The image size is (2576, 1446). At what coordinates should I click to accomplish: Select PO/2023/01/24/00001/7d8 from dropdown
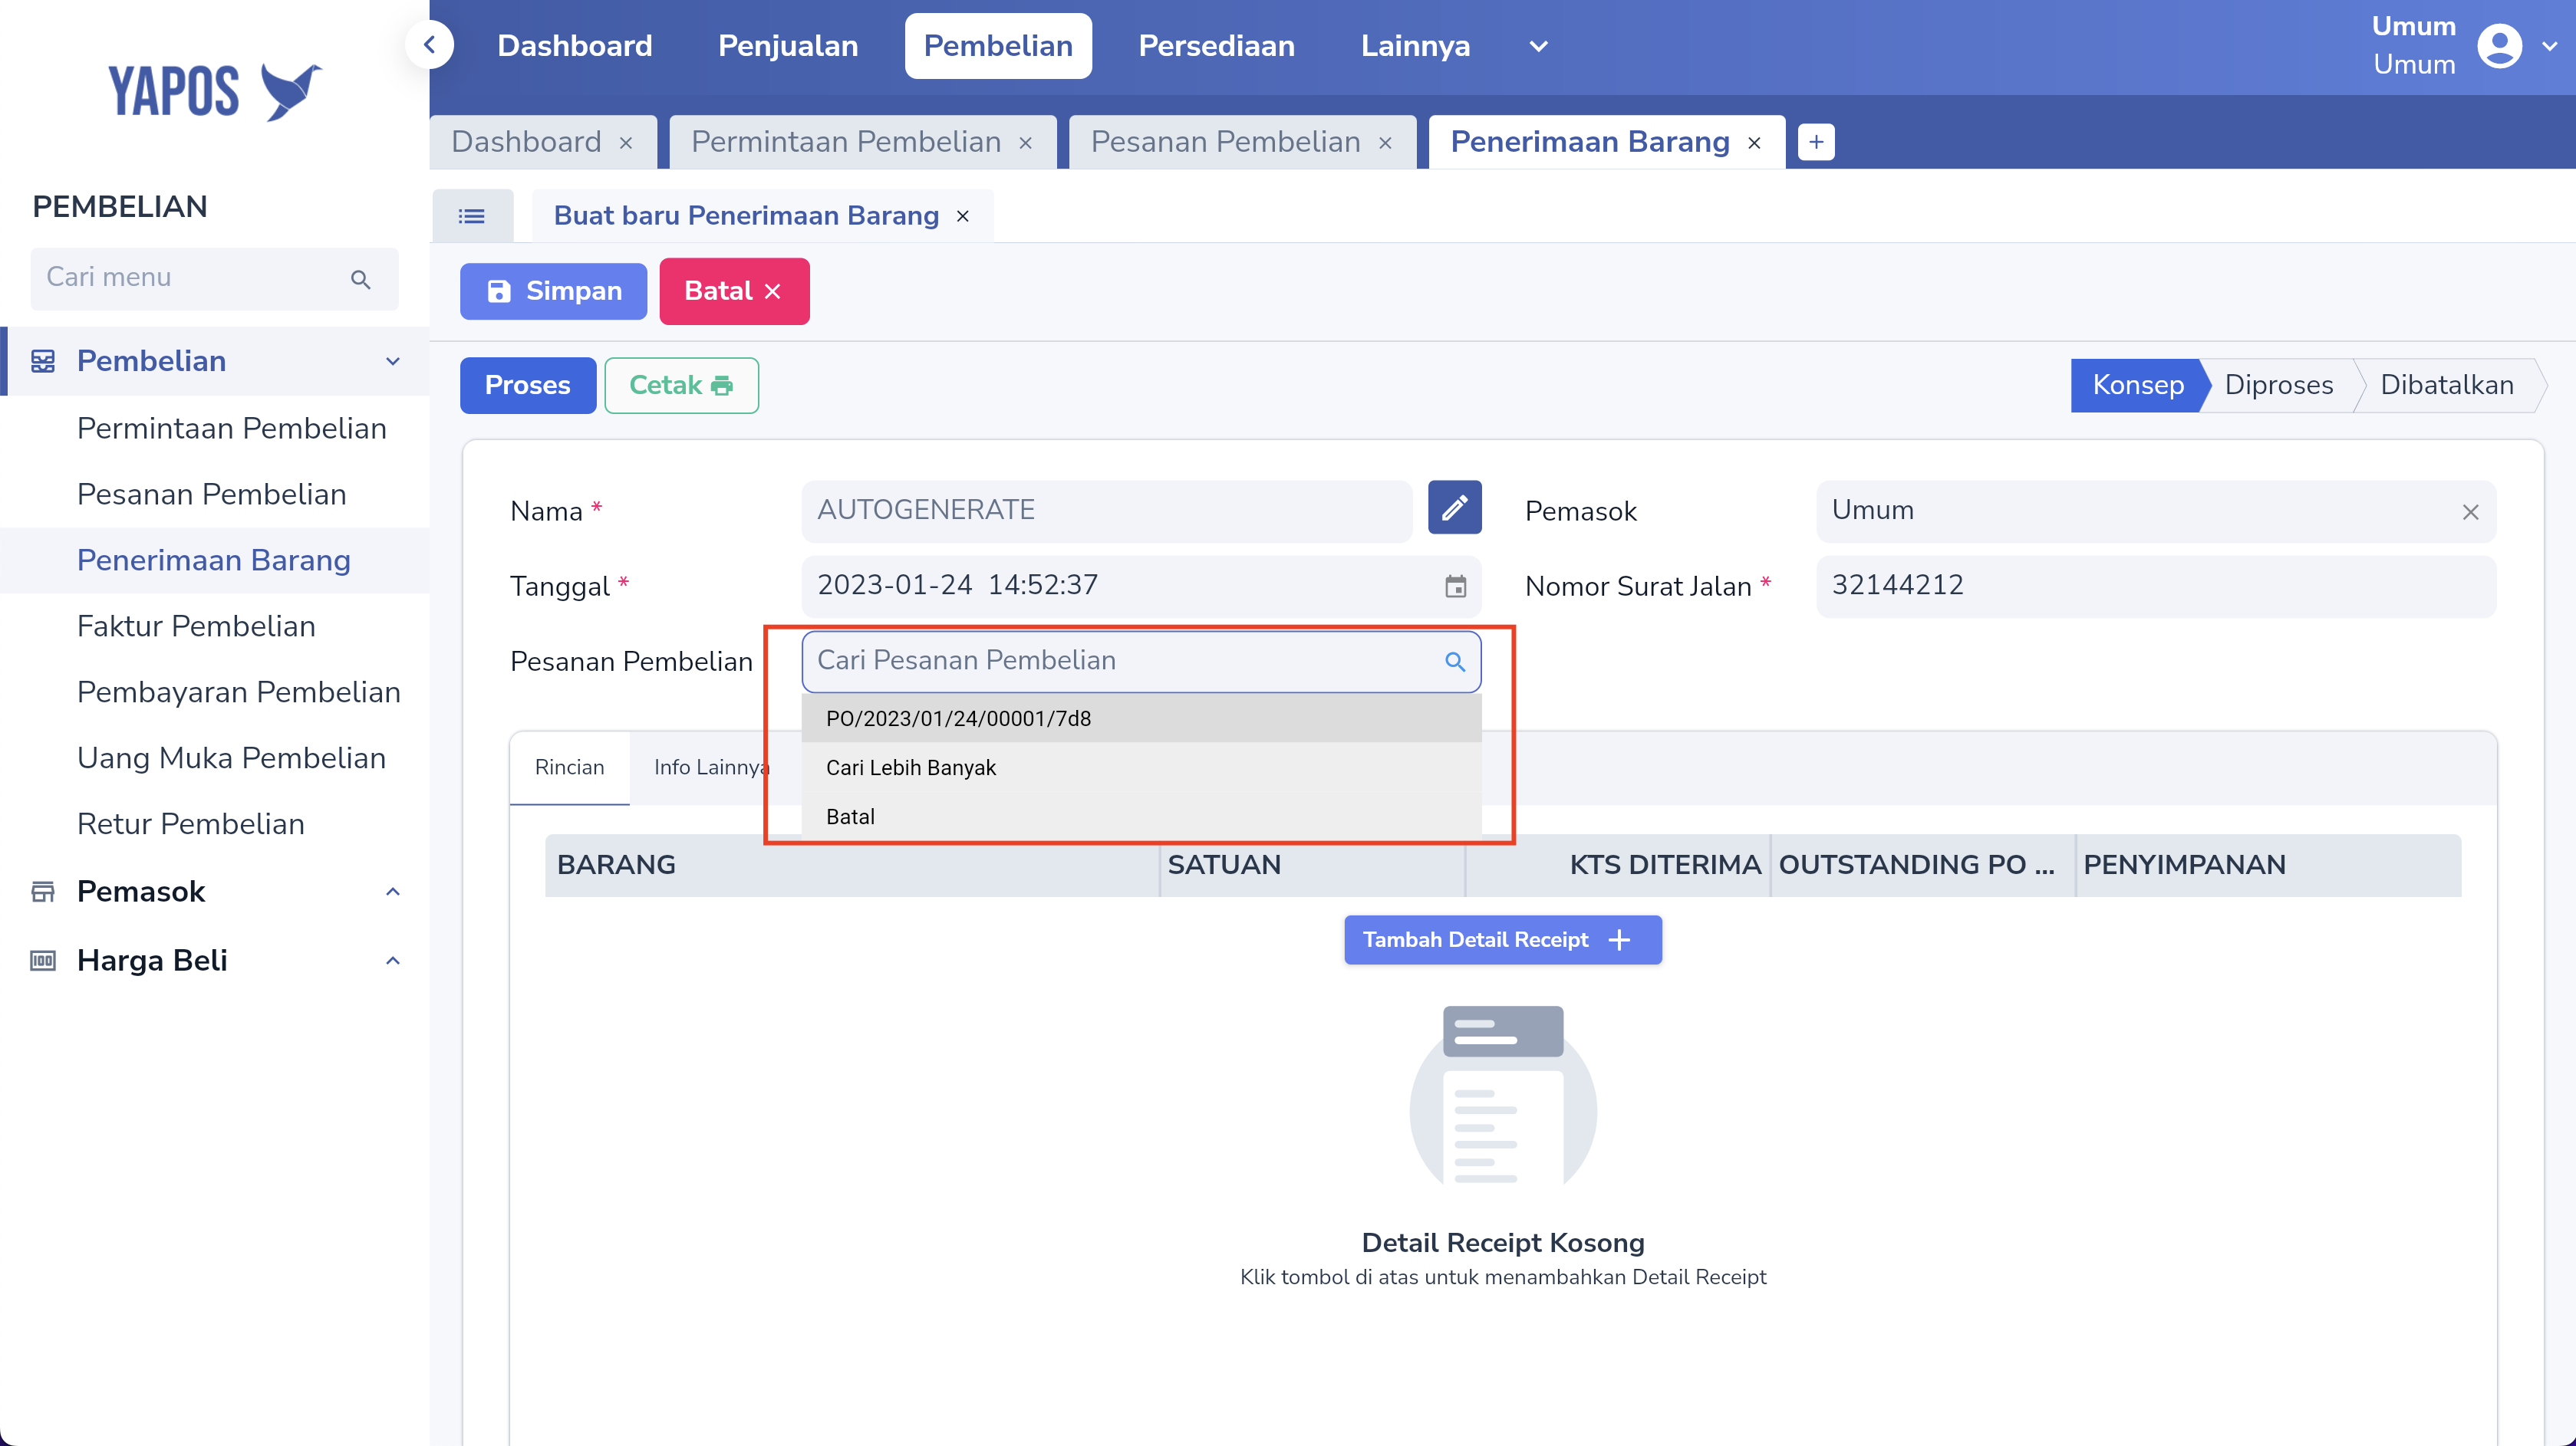click(1141, 718)
